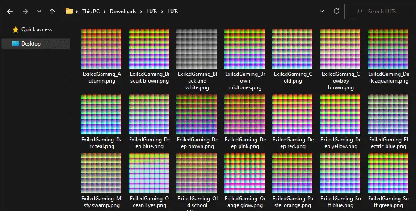This screenshot has height=211, width=416.
Task: Click the search magnifier icon
Action: 359,12
